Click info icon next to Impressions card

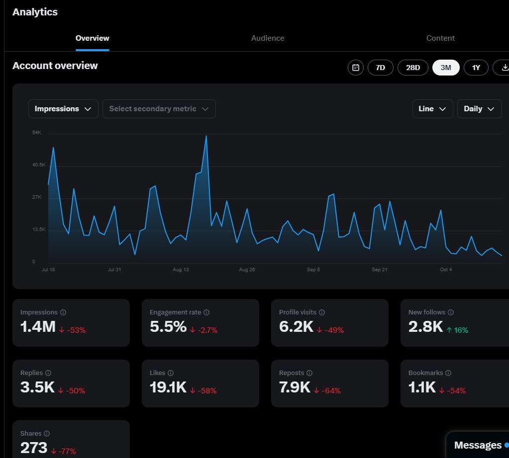click(63, 312)
